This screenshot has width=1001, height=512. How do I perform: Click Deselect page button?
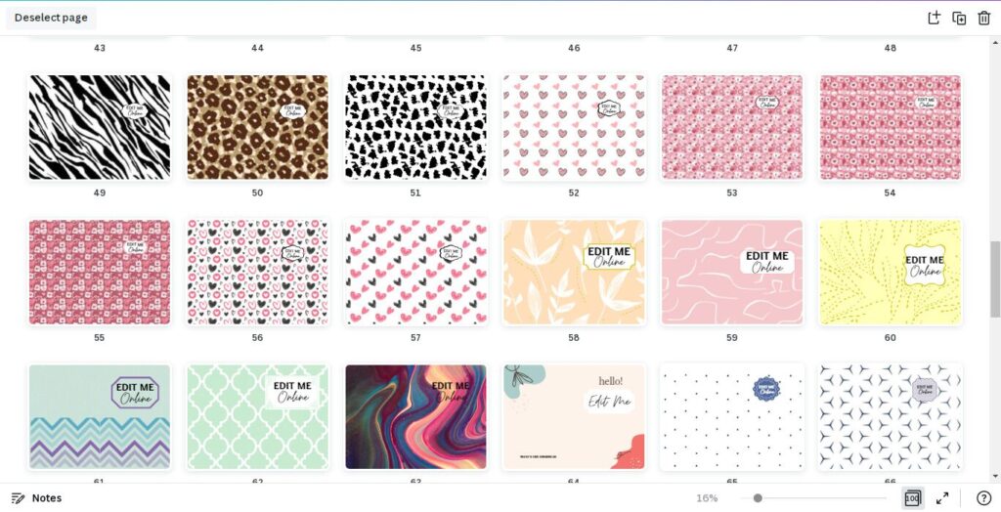click(51, 18)
